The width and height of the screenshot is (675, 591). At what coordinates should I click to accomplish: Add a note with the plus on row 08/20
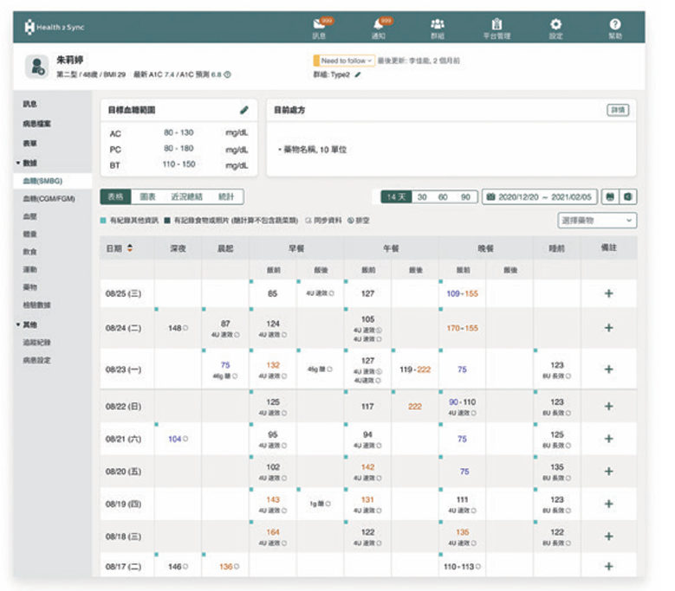608,472
